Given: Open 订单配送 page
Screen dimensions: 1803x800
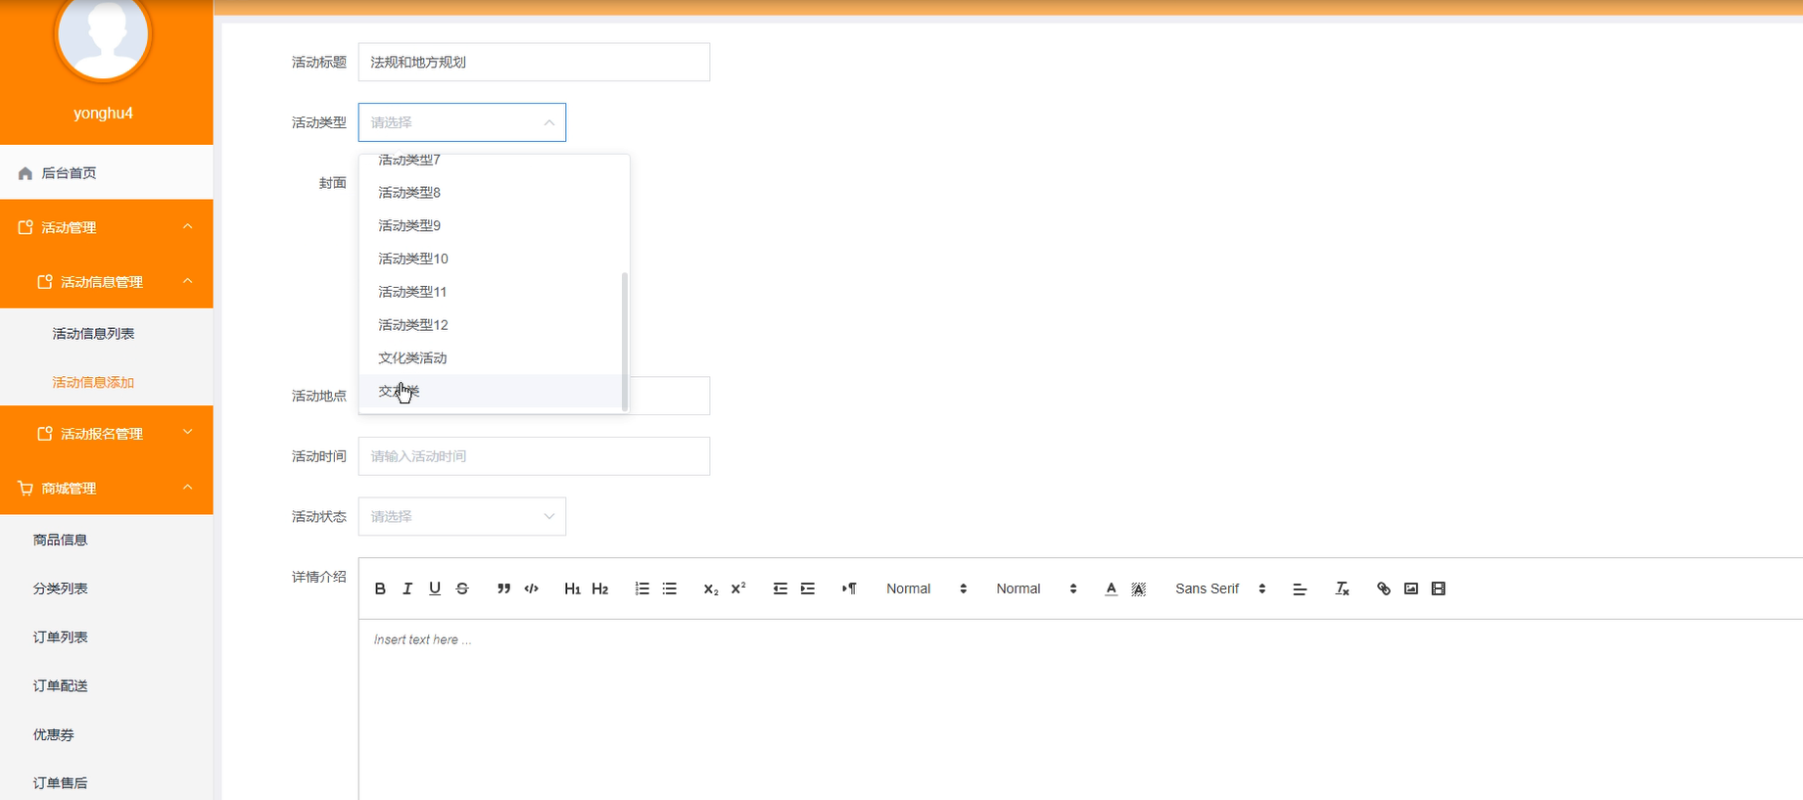Looking at the screenshot, I should click(x=61, y=685).
